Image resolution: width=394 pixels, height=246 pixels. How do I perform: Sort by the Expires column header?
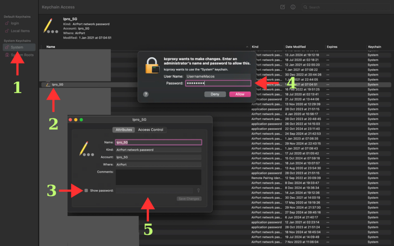332,47
